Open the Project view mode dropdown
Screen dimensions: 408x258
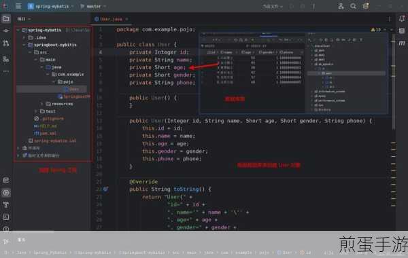pyautogui.click(x=24, y=19)
